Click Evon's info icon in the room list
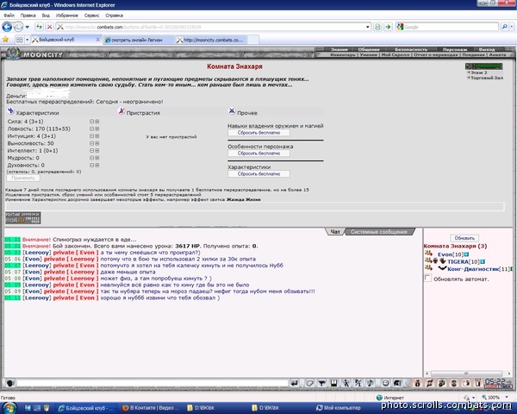Viewport: 517px width, 414px height. (x=466, y=254)
